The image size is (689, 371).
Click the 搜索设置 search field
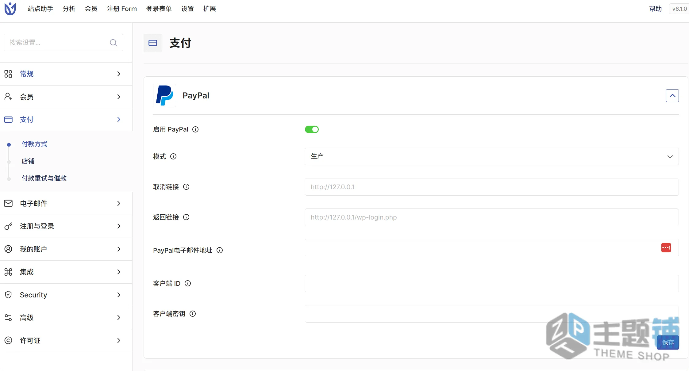tap(63, 43)
